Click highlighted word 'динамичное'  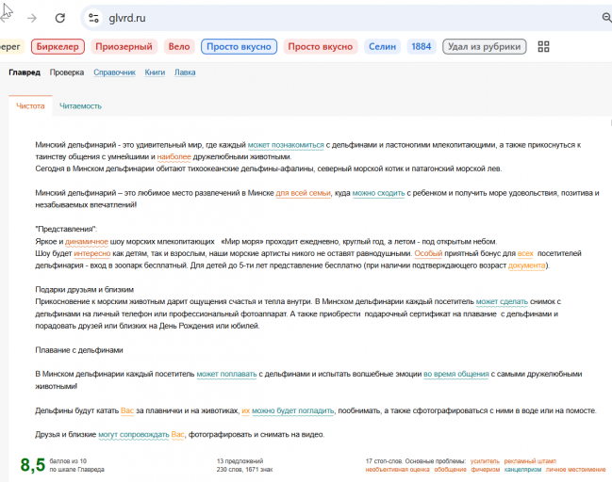(87, 242)
